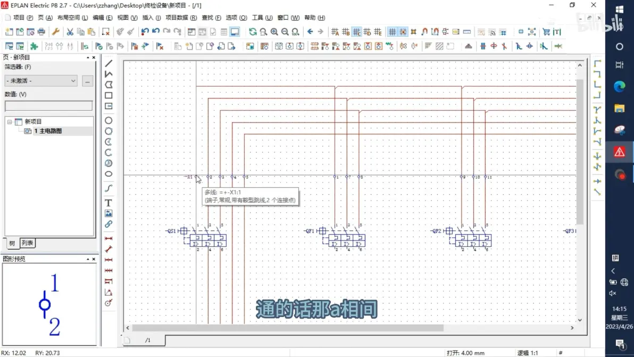Select the Circle drawing tool

click(109, 120)
